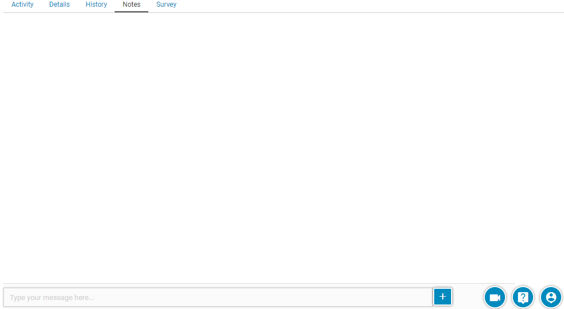Show past records via History tab
This screenshot has height=309, width=564.
click(x=96, y=4)
